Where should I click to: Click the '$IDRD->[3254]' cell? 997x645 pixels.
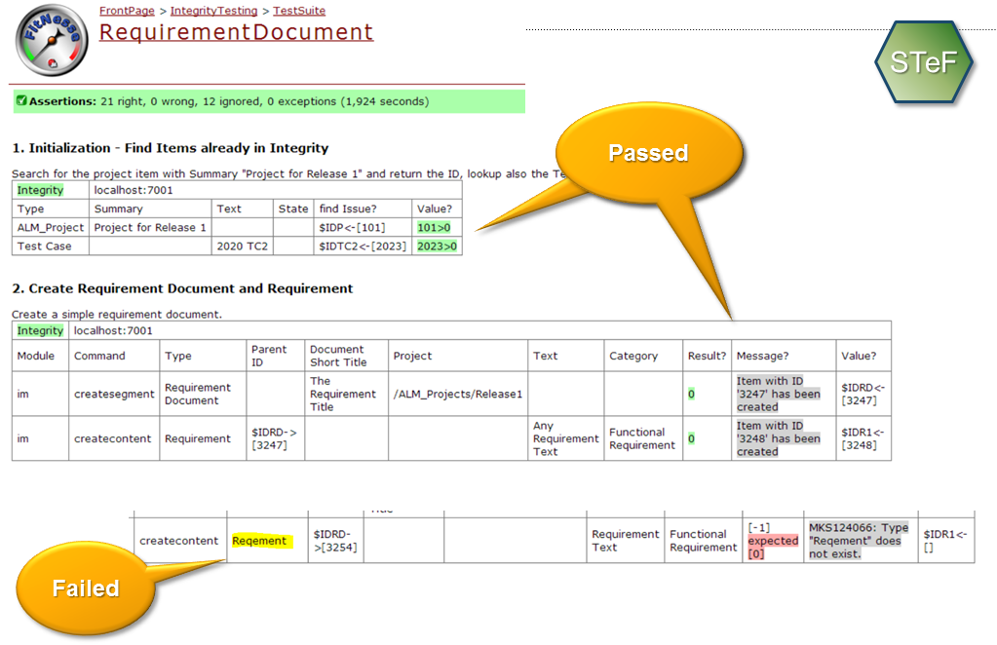(x=335, y=541)
